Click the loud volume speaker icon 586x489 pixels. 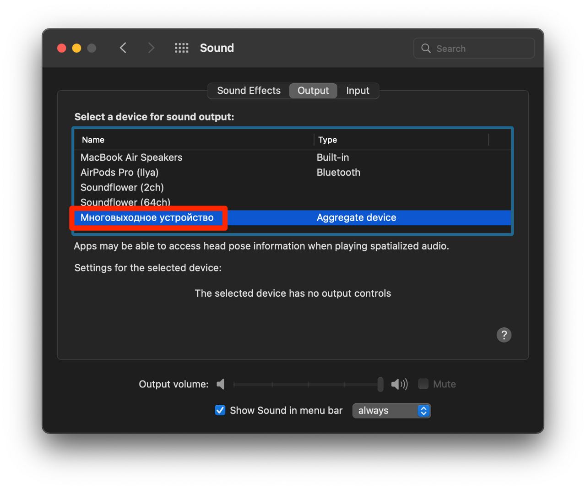coord(399,384)
